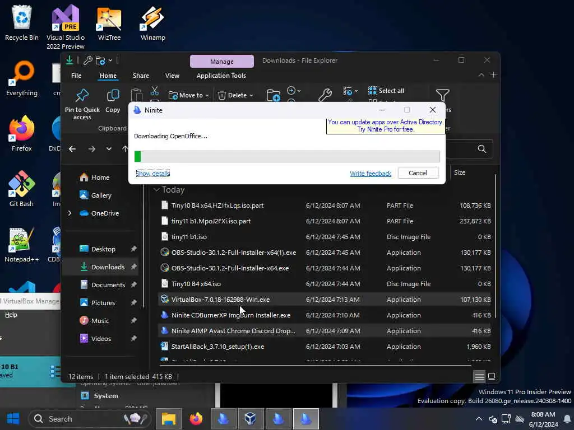Click the Try Ninite Pro for free banner

385,126
